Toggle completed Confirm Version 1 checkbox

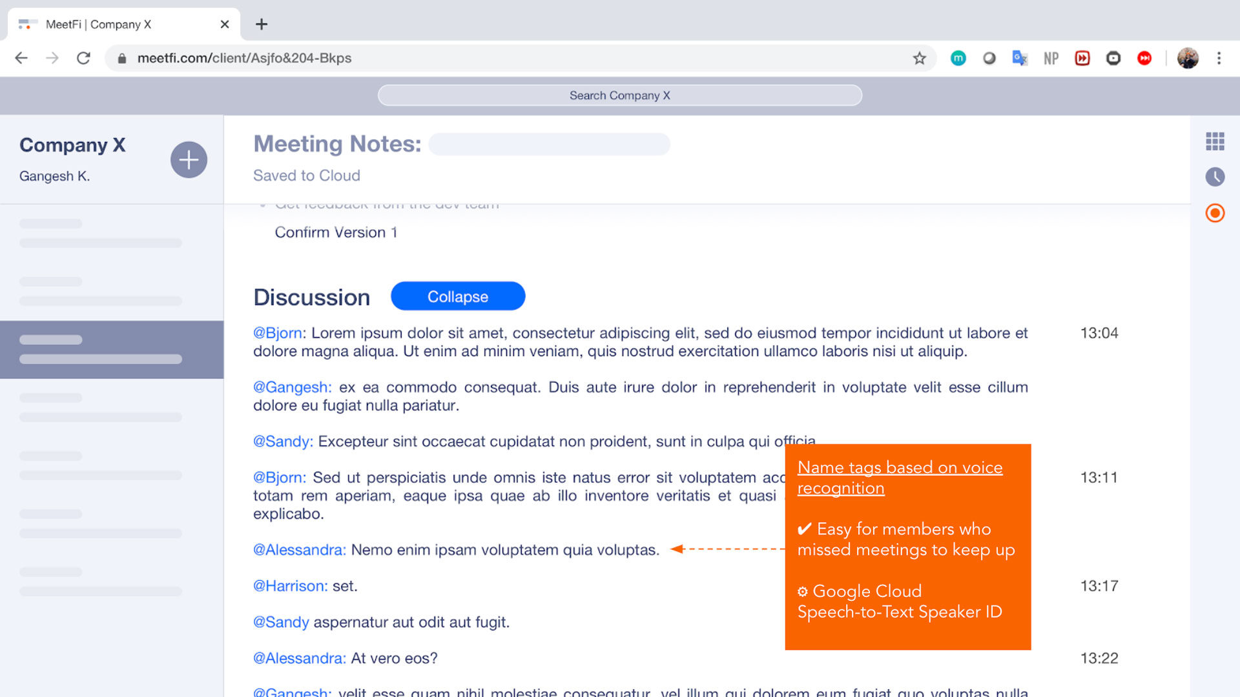coord(262,232)
